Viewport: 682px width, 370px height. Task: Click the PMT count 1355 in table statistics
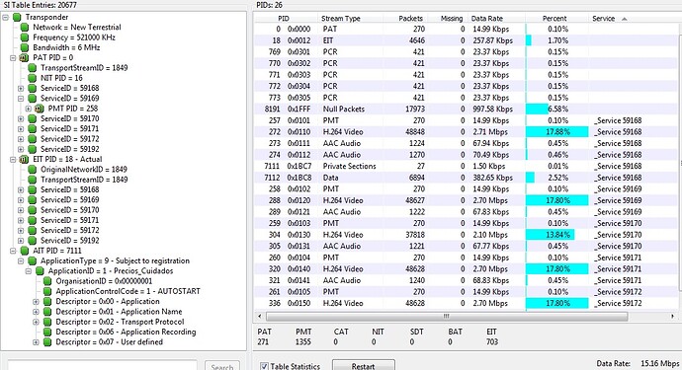point(303,342)
